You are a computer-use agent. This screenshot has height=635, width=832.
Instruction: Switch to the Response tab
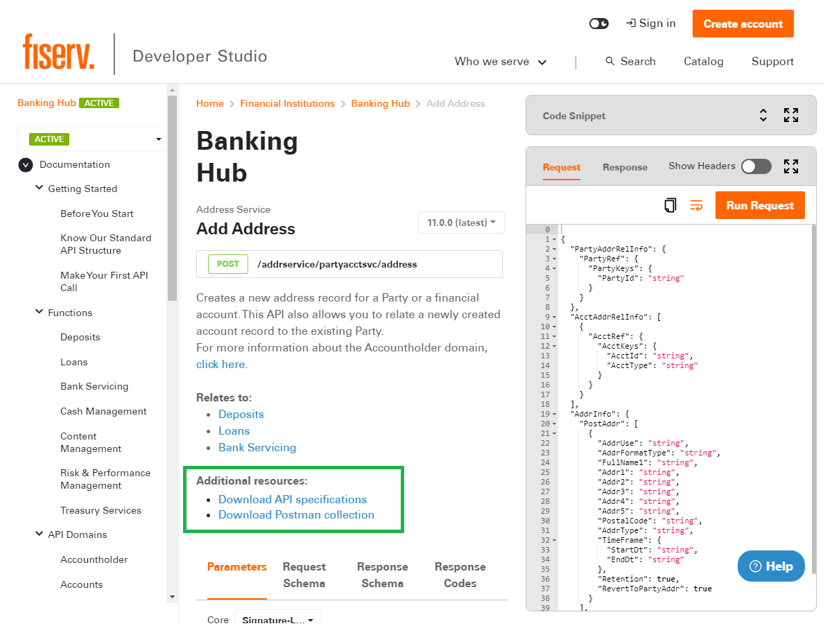click(625, 167)
